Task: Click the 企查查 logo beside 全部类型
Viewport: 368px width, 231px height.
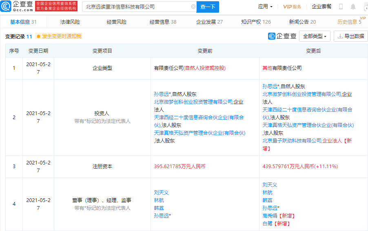Action: (282, 36)
